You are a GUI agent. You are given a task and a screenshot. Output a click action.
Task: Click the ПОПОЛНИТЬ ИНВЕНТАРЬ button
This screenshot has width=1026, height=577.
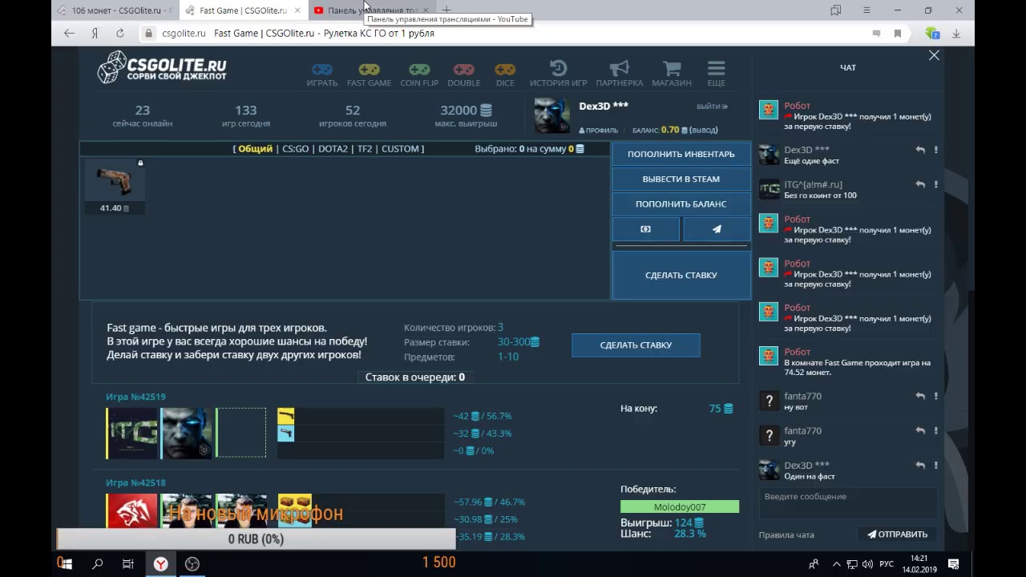click(x=681, y=154)
